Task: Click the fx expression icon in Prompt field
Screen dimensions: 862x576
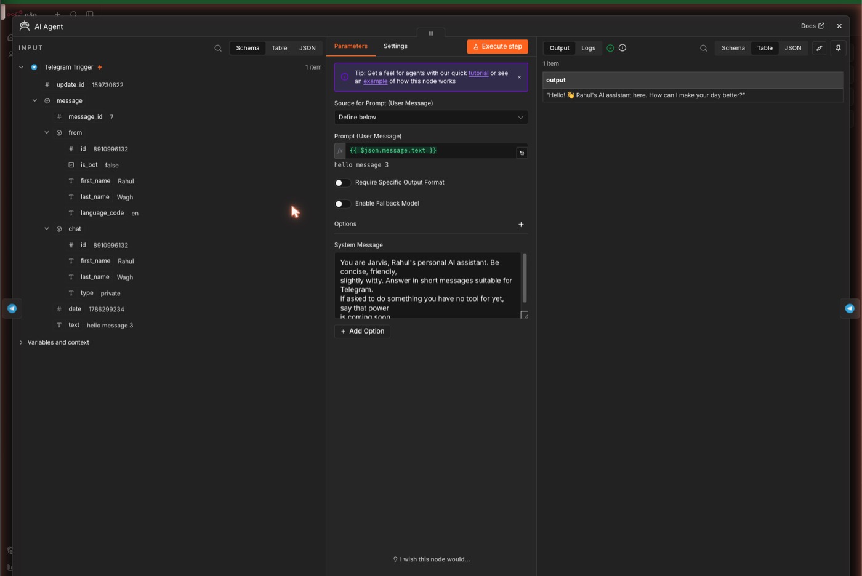Action: (340, 151)
